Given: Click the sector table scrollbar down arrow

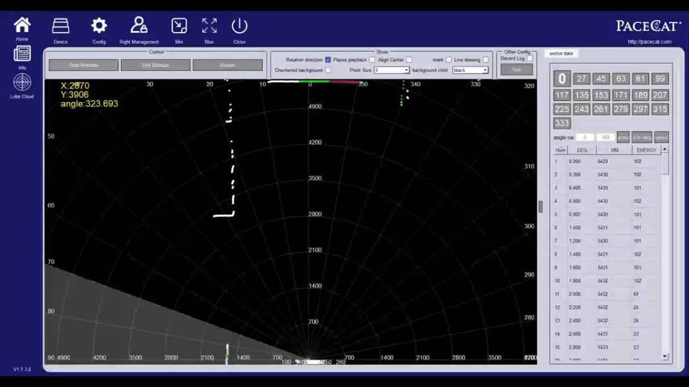Looking at the screenshot, I should pyautogui.click(x=665, y=357).
